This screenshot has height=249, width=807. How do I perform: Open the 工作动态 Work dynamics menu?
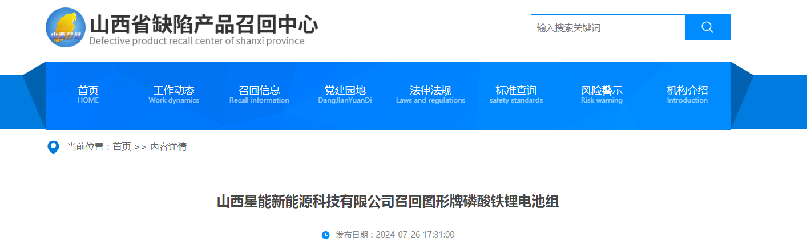click(x=174, y=95)
